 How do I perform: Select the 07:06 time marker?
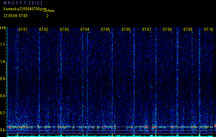tap(126, 29)
